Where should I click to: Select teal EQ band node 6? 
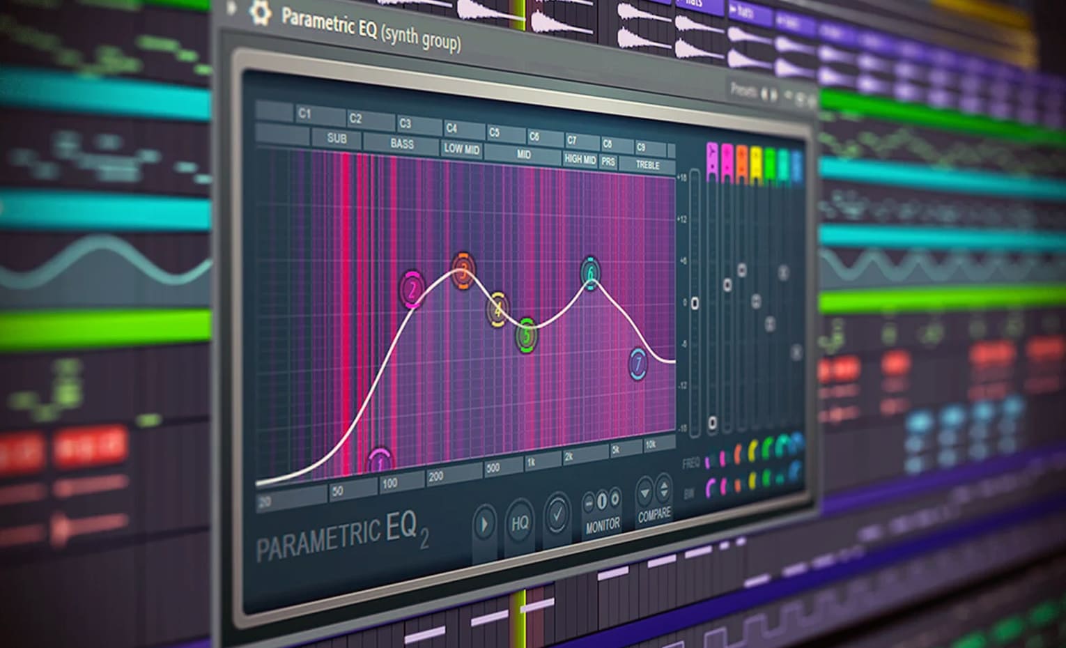(x=590, y=273)
